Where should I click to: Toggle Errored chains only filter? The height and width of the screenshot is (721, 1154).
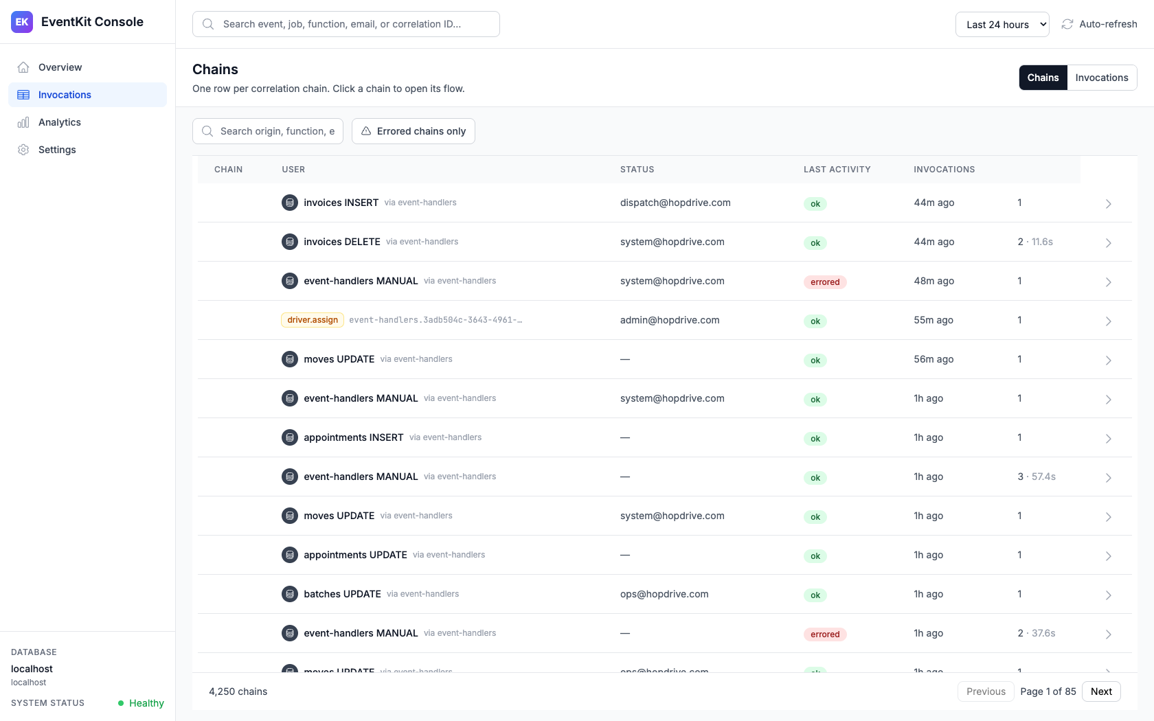click(414, 131)
